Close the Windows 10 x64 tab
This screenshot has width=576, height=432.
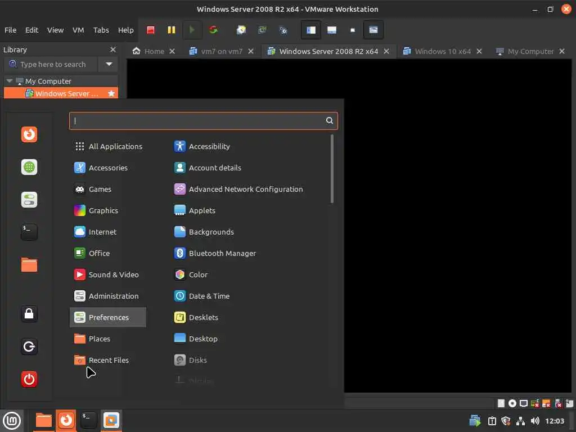click(x=479, y=51)
